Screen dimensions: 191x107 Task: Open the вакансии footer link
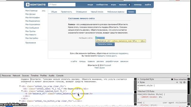(124, 62)
